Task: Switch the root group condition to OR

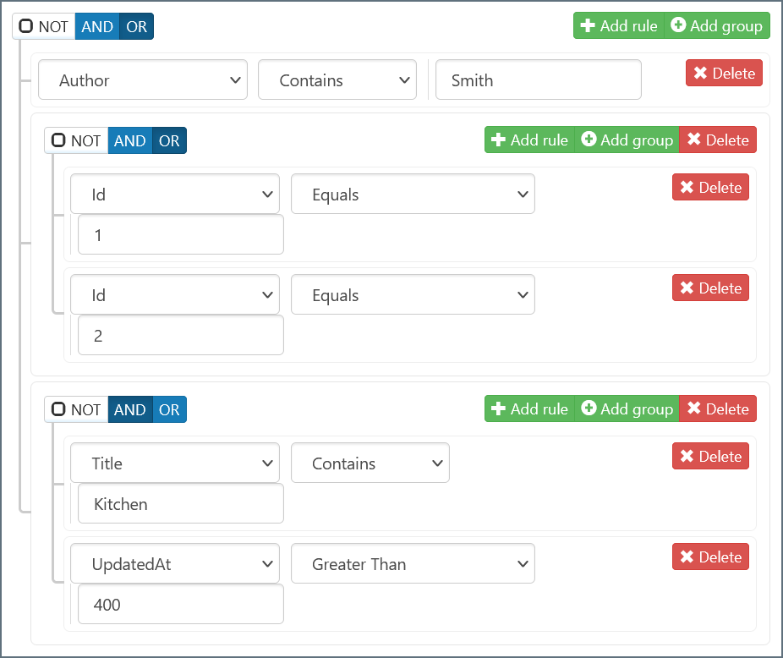Action: click(x=136, y=26)
